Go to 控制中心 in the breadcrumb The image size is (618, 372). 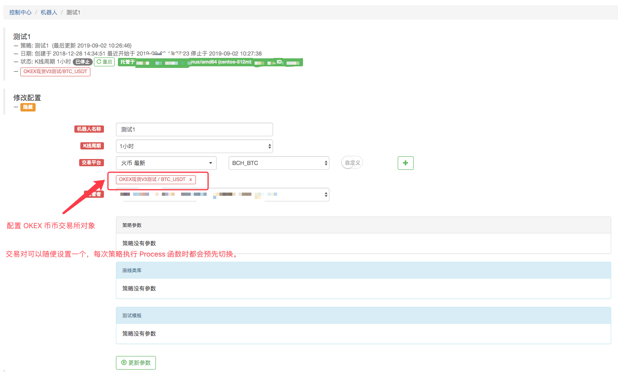point(20,12)
